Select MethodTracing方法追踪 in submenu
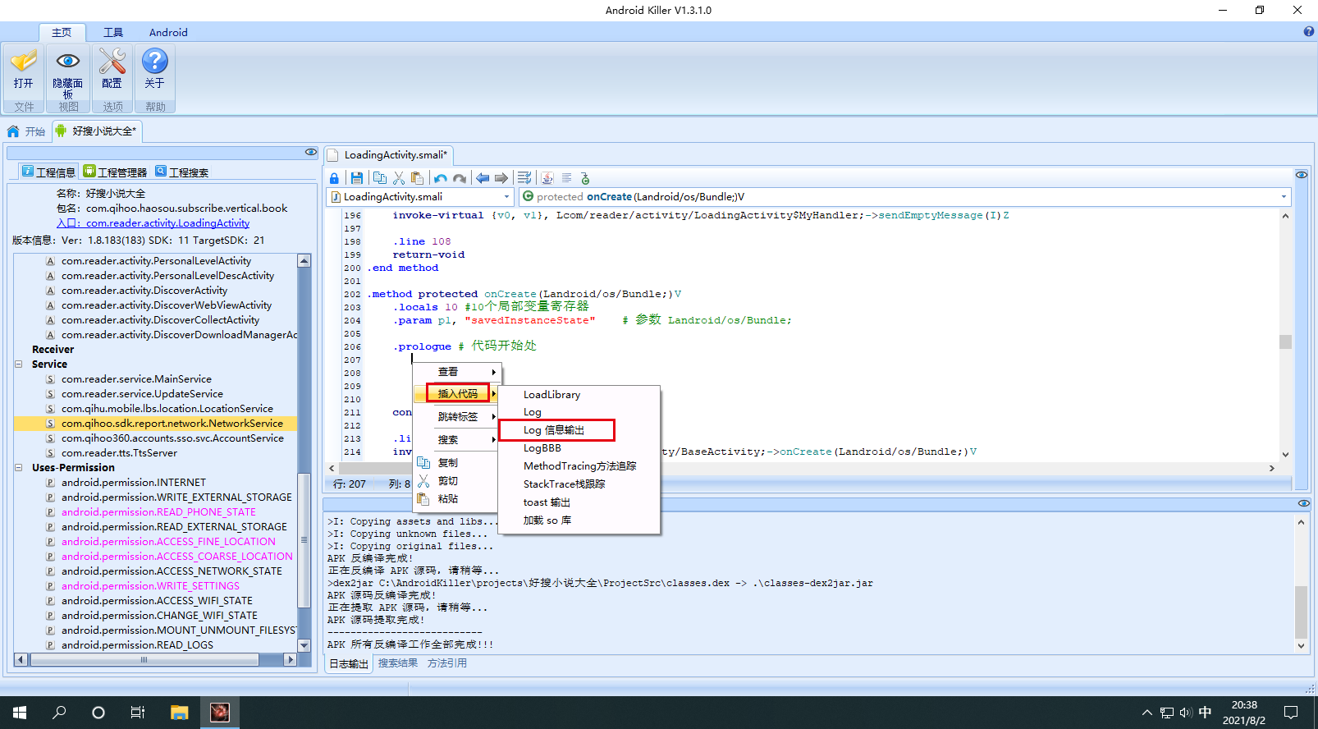The image size is (1318, 729). (579, 466)
